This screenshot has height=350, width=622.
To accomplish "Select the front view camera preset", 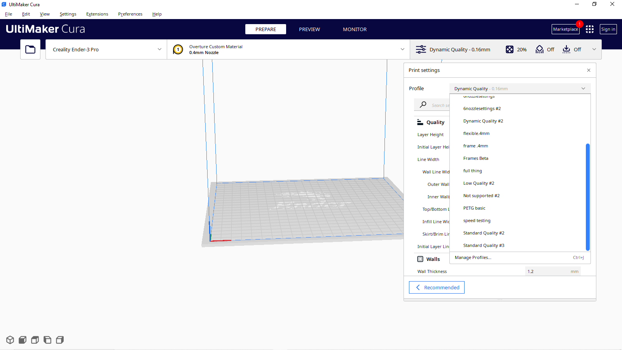I will coord(22,339).
